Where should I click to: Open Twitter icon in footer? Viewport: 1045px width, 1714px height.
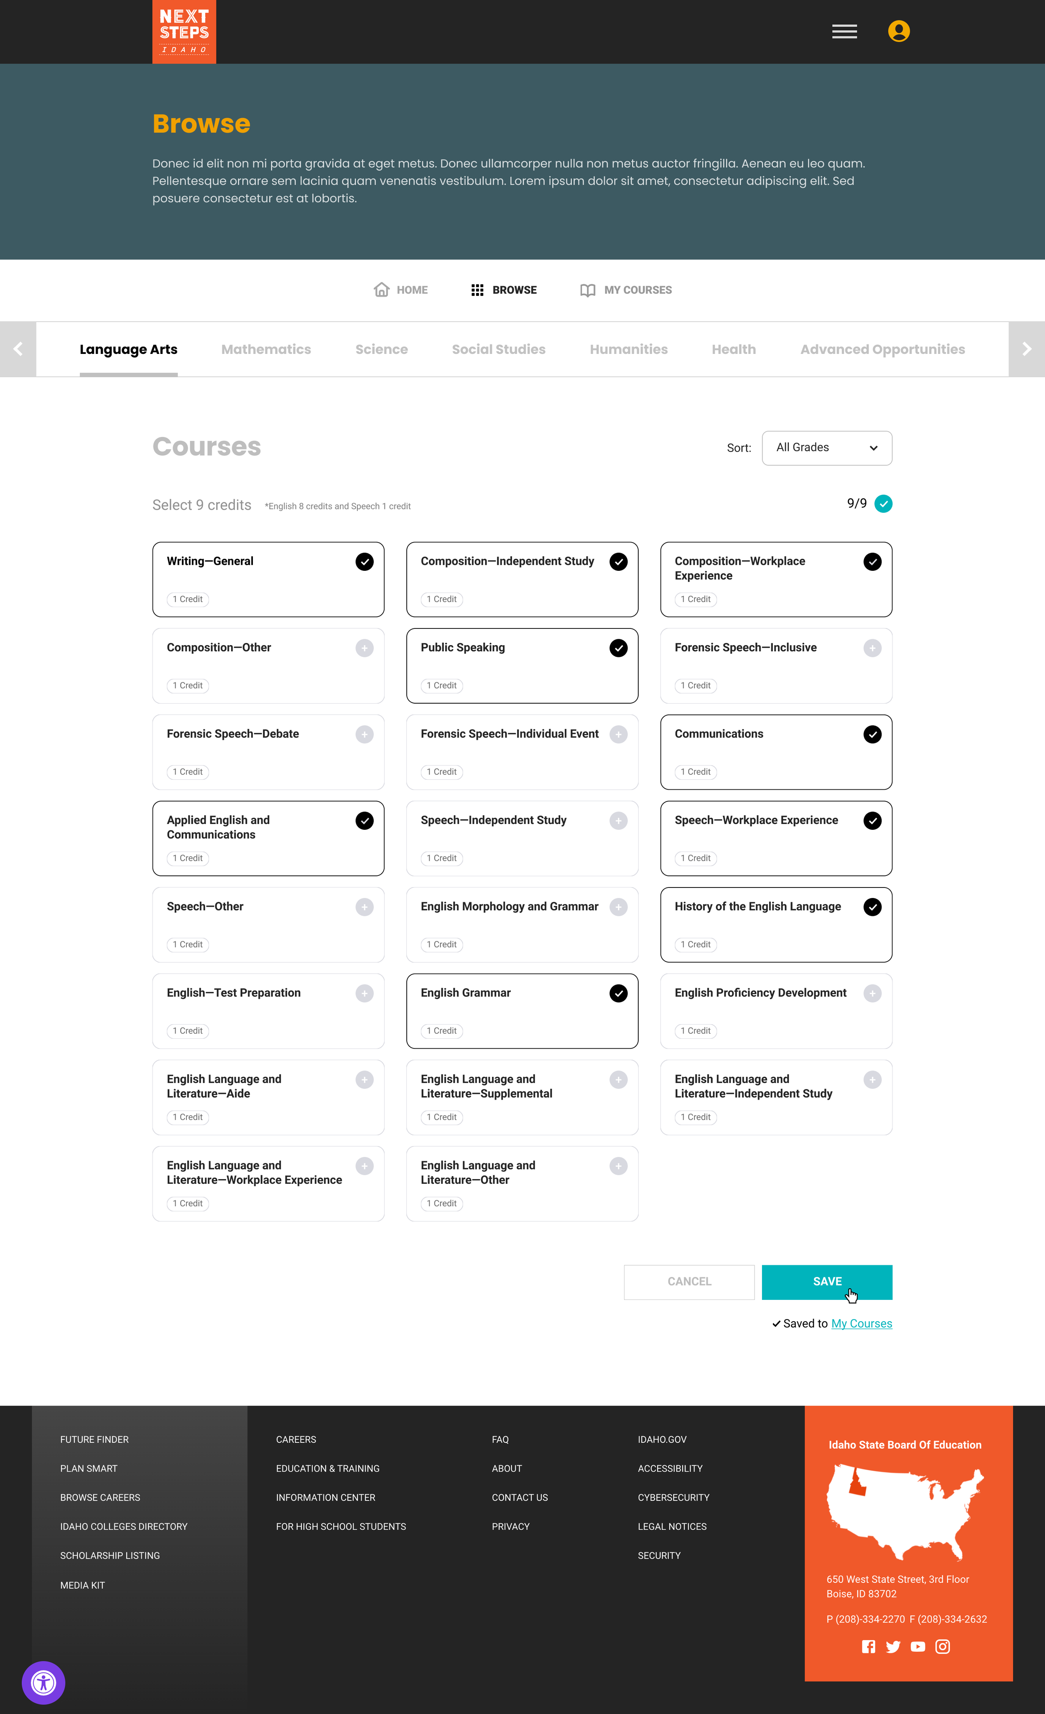coord(892,1647)
